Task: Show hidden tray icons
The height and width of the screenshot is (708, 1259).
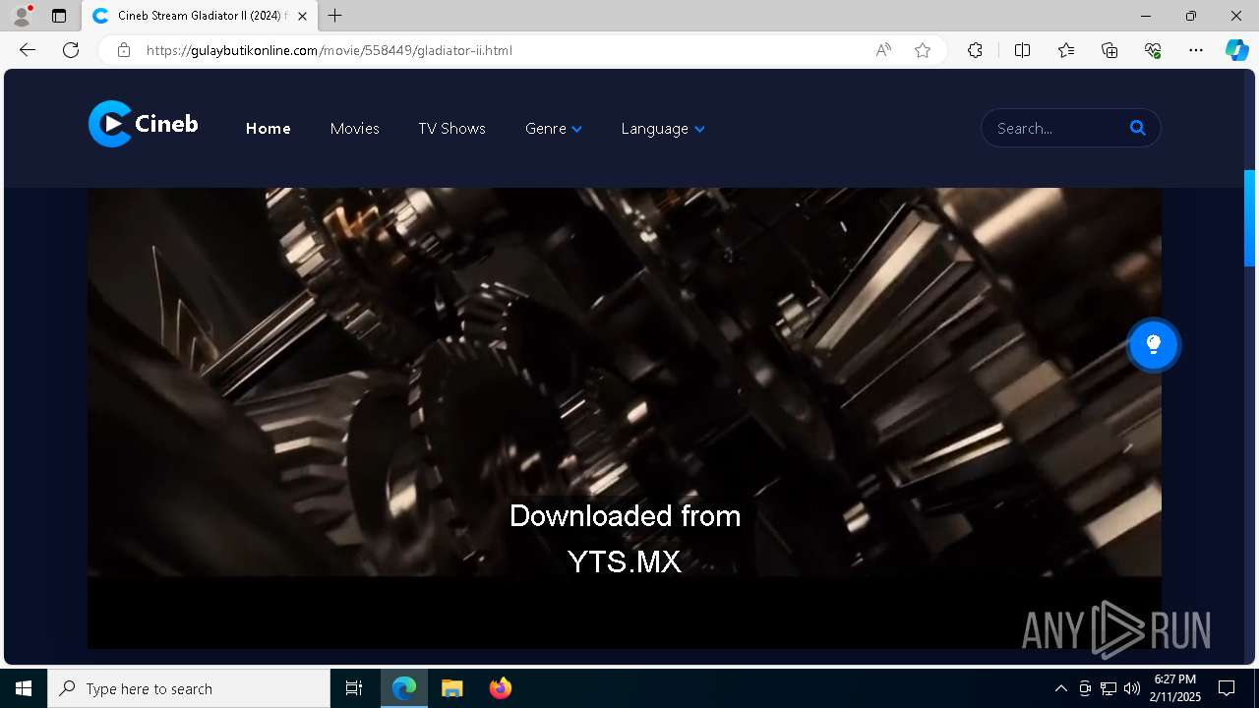Action: (1060, 688)
